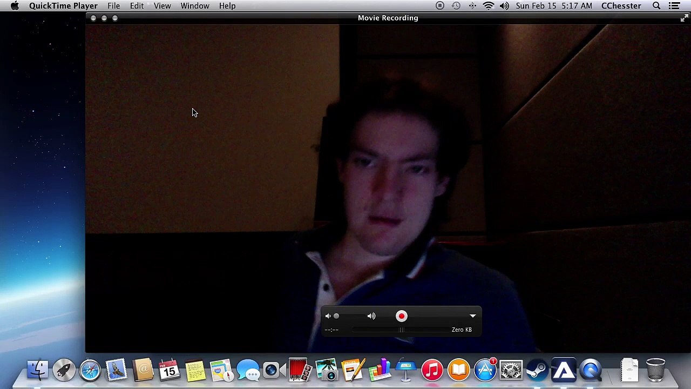Open Calendar showing 15 in Dock
691x389 pixels.
169,371
